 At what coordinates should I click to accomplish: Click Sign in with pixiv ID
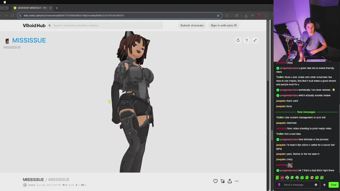224,25
